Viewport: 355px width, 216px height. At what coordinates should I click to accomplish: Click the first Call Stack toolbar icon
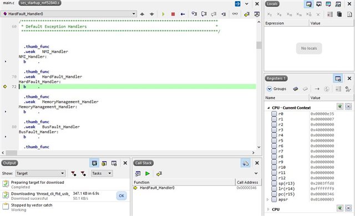pyautogui.click(x=138, y=174)
